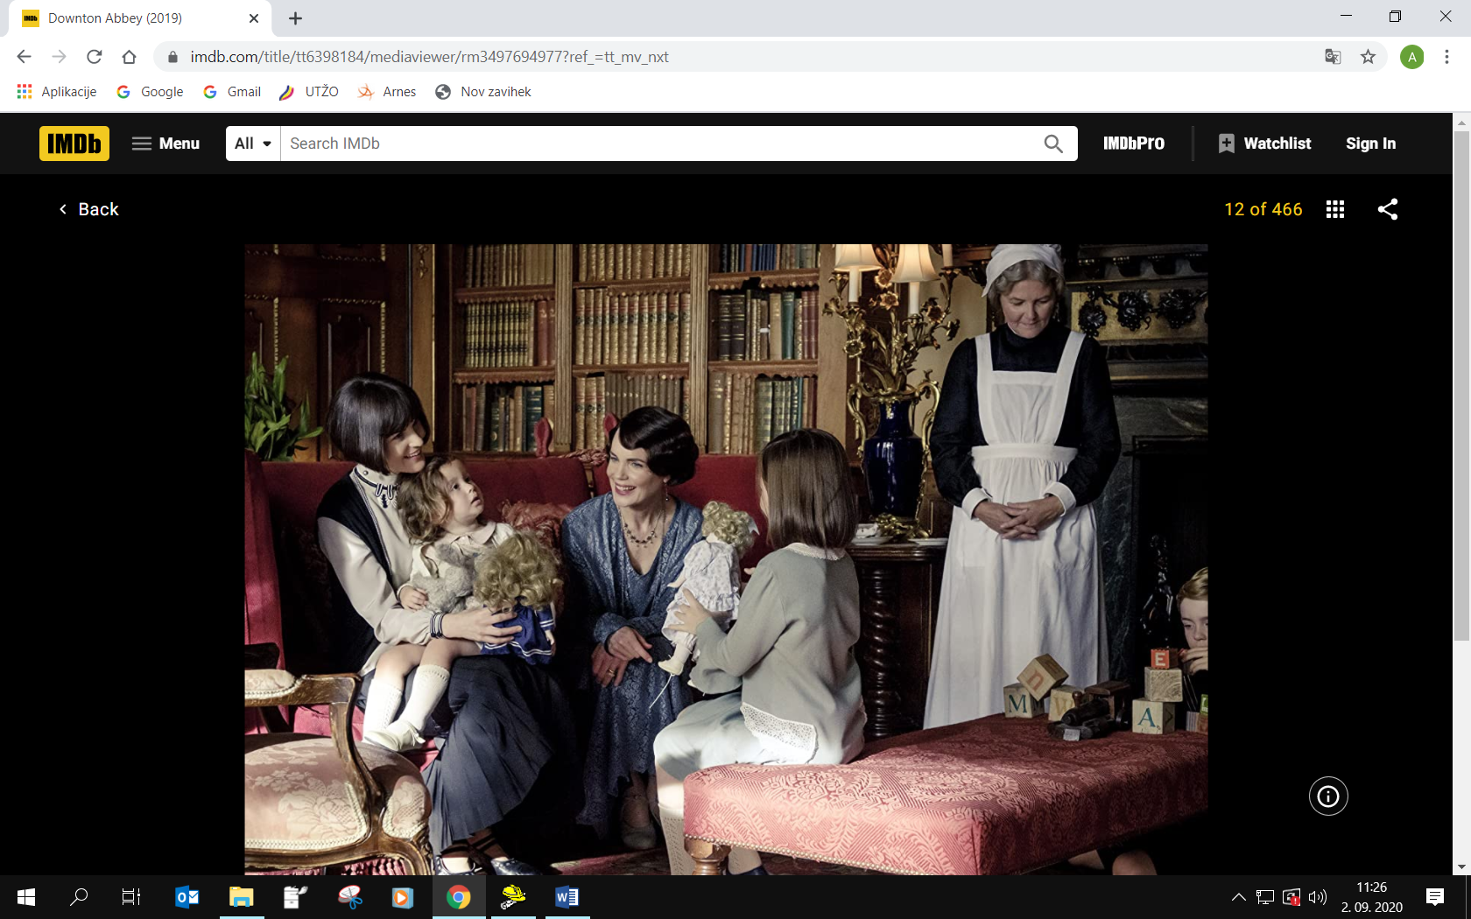Open a new browser tab
Image resolution: width=1471 pixels, height=919 pixels.
tap(296, 18)
